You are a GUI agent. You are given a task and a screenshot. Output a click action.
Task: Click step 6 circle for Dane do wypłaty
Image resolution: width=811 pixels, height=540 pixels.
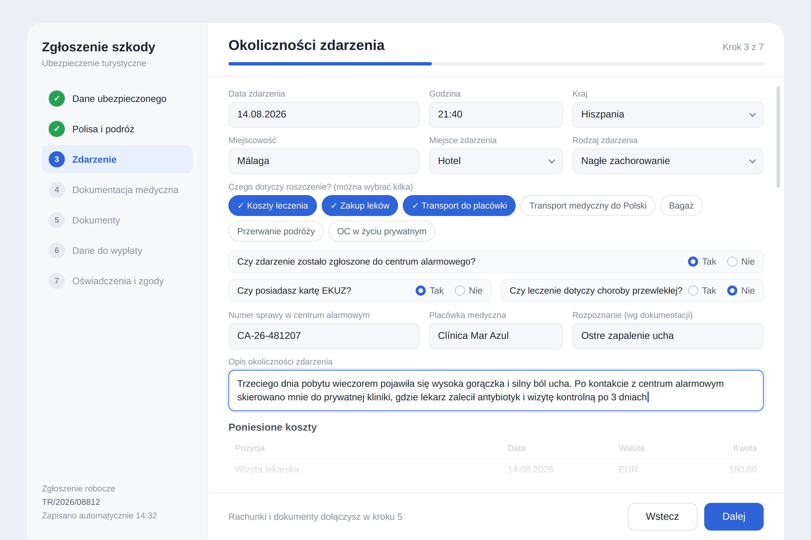(57, 250)
